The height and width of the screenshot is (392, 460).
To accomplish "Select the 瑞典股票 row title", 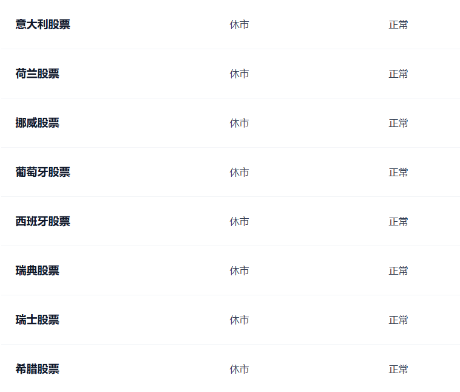I will (x=37, y=270).
